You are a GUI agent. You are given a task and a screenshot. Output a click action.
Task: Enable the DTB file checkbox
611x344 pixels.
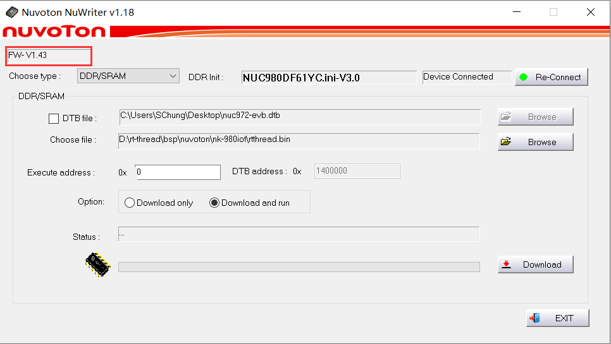click(x=54, y=119)
